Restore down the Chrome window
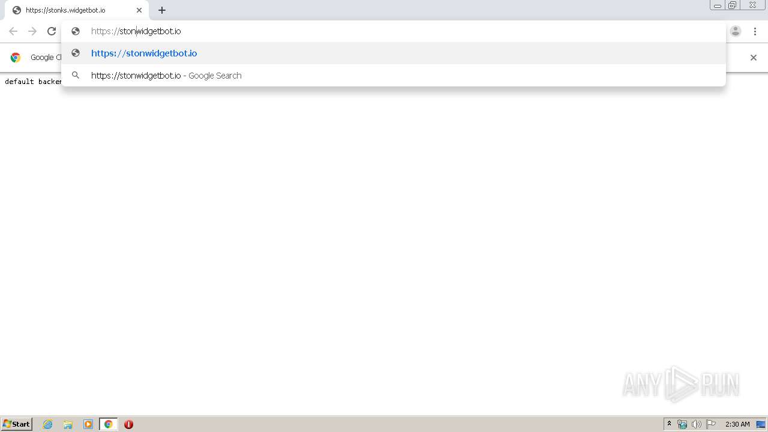The height and width of the screenshot is (432, 768). [733, 5]
